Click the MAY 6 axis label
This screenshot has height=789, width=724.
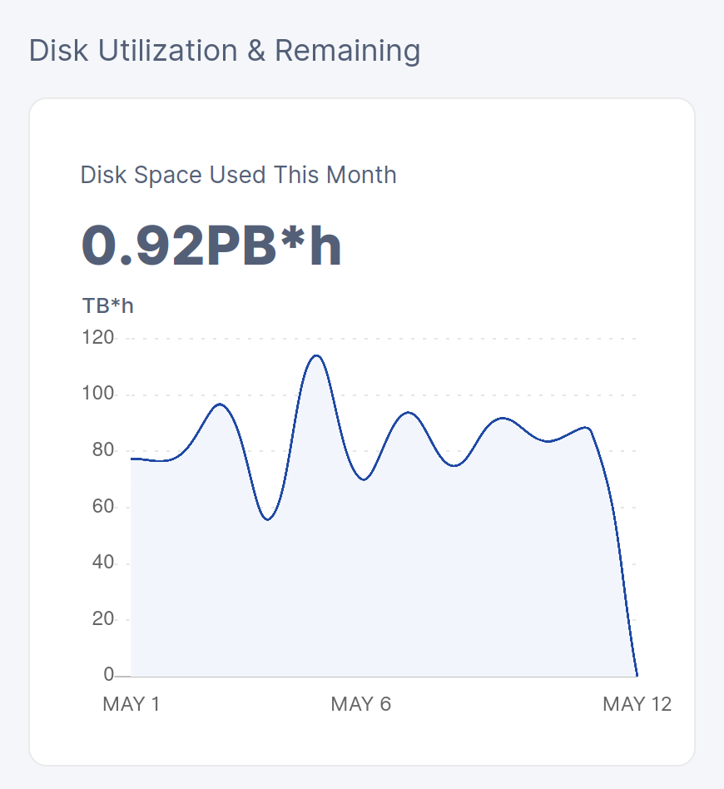(360, 704)
